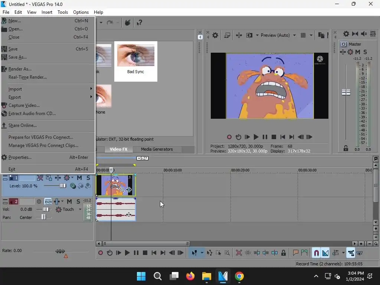Image resolution: width=380 pixels, height=285 pixels.
Task: Click the Lock event padlock icon
Action: pyautogui.click(x=283, y=253)
